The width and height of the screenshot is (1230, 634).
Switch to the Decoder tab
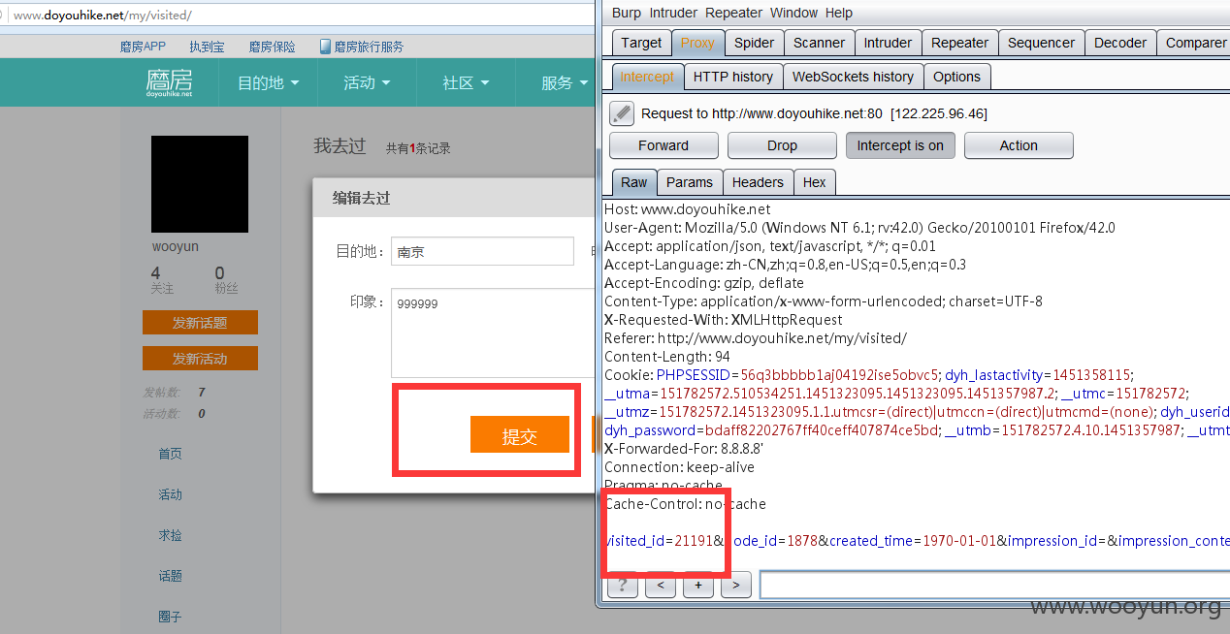coord(1120,43)
